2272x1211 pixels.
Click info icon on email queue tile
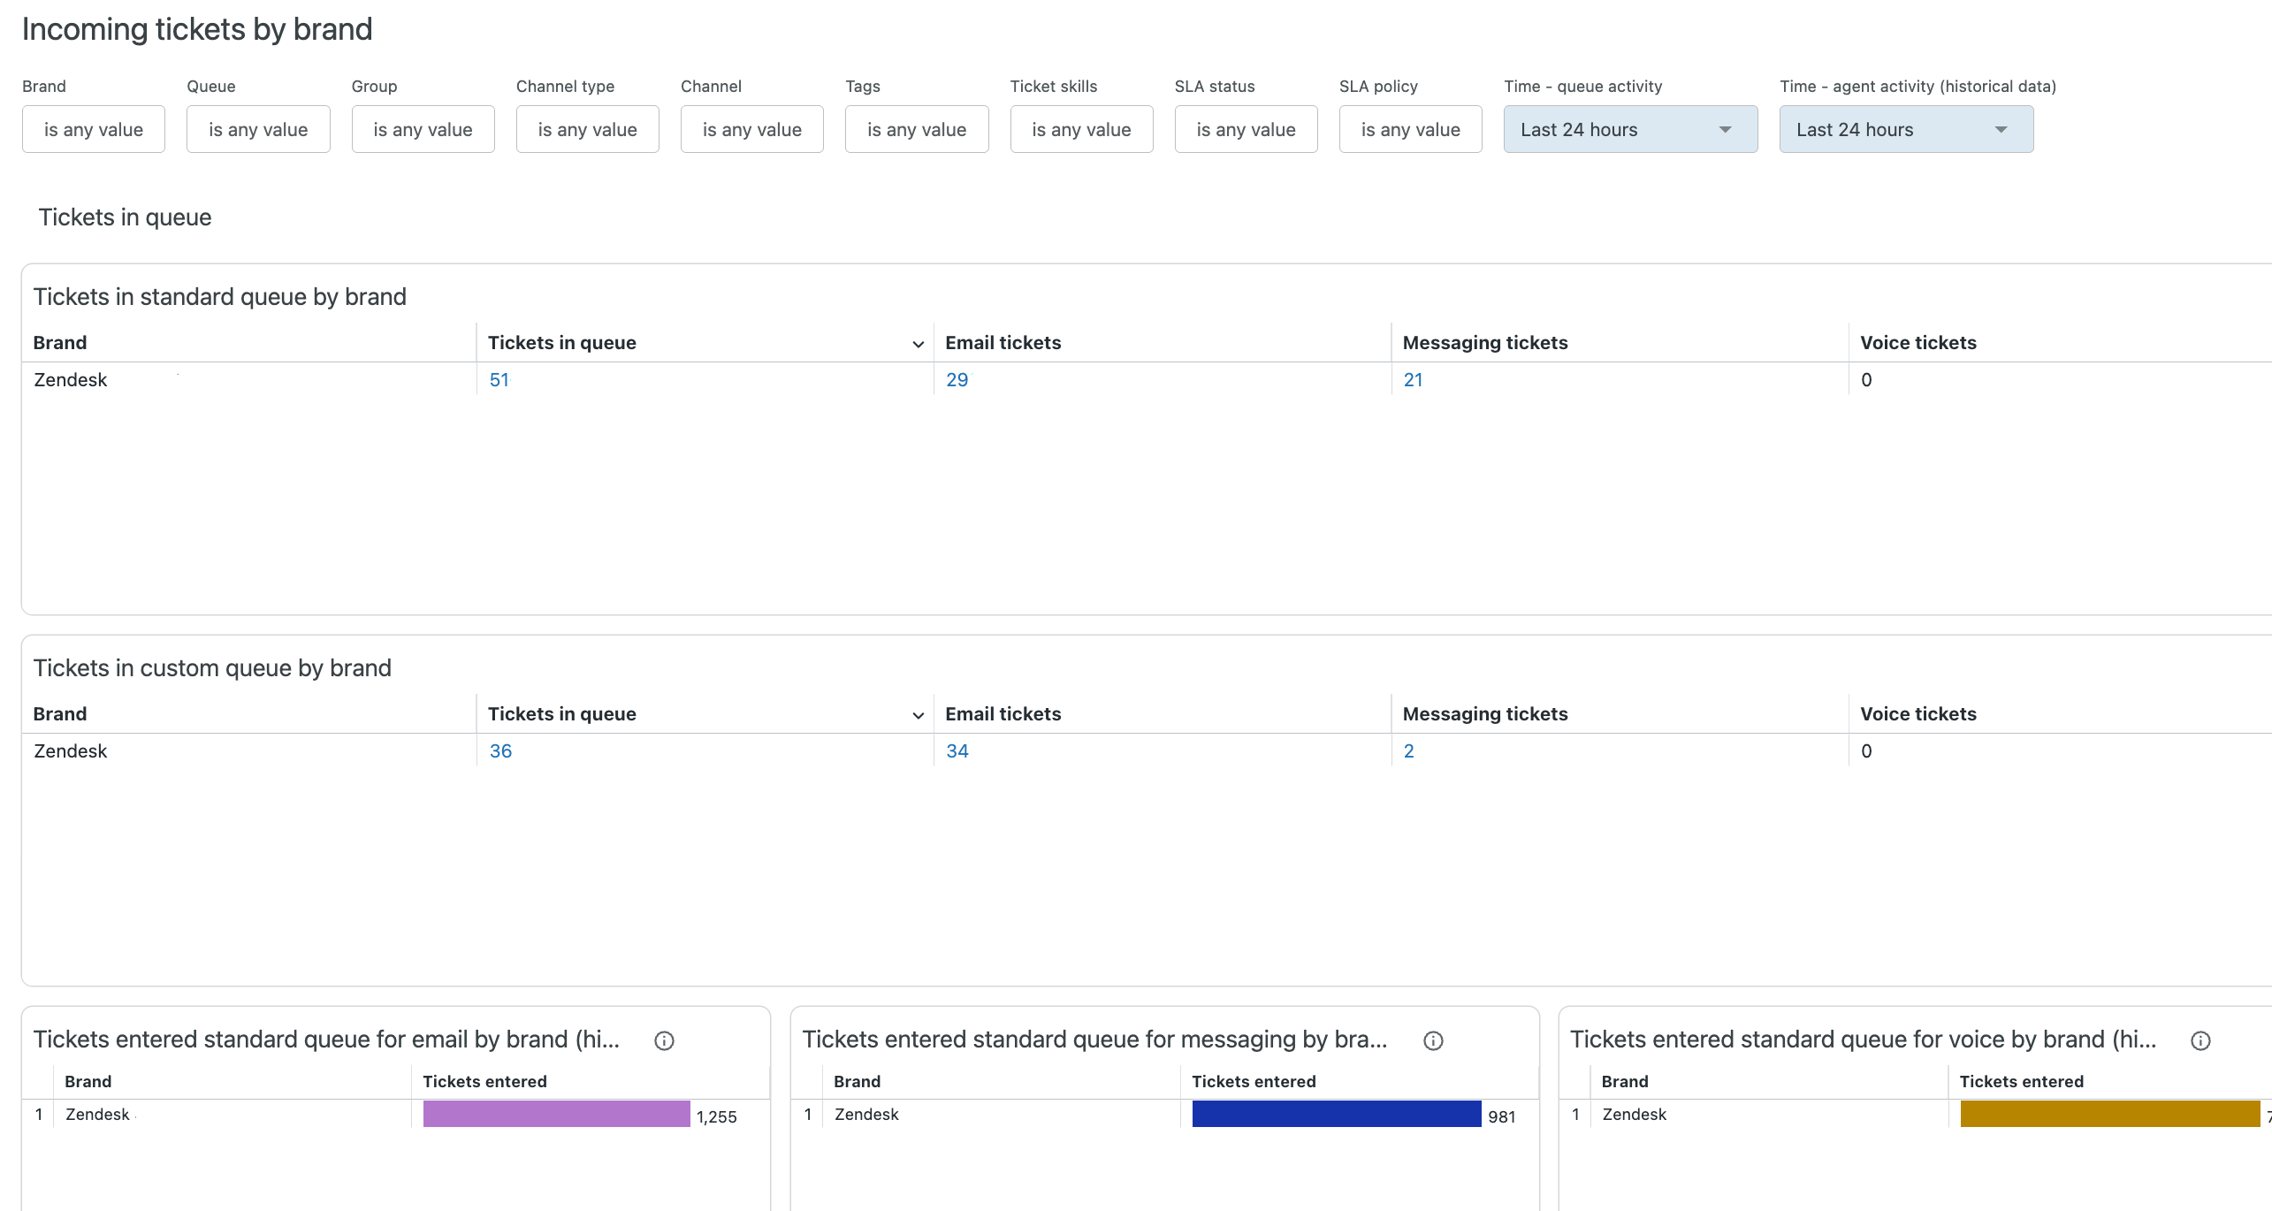(x=664, y=1040)
